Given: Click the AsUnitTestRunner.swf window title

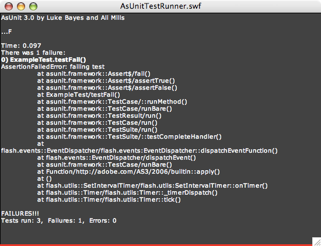Looking at the screenshot, I should (160, 6).
